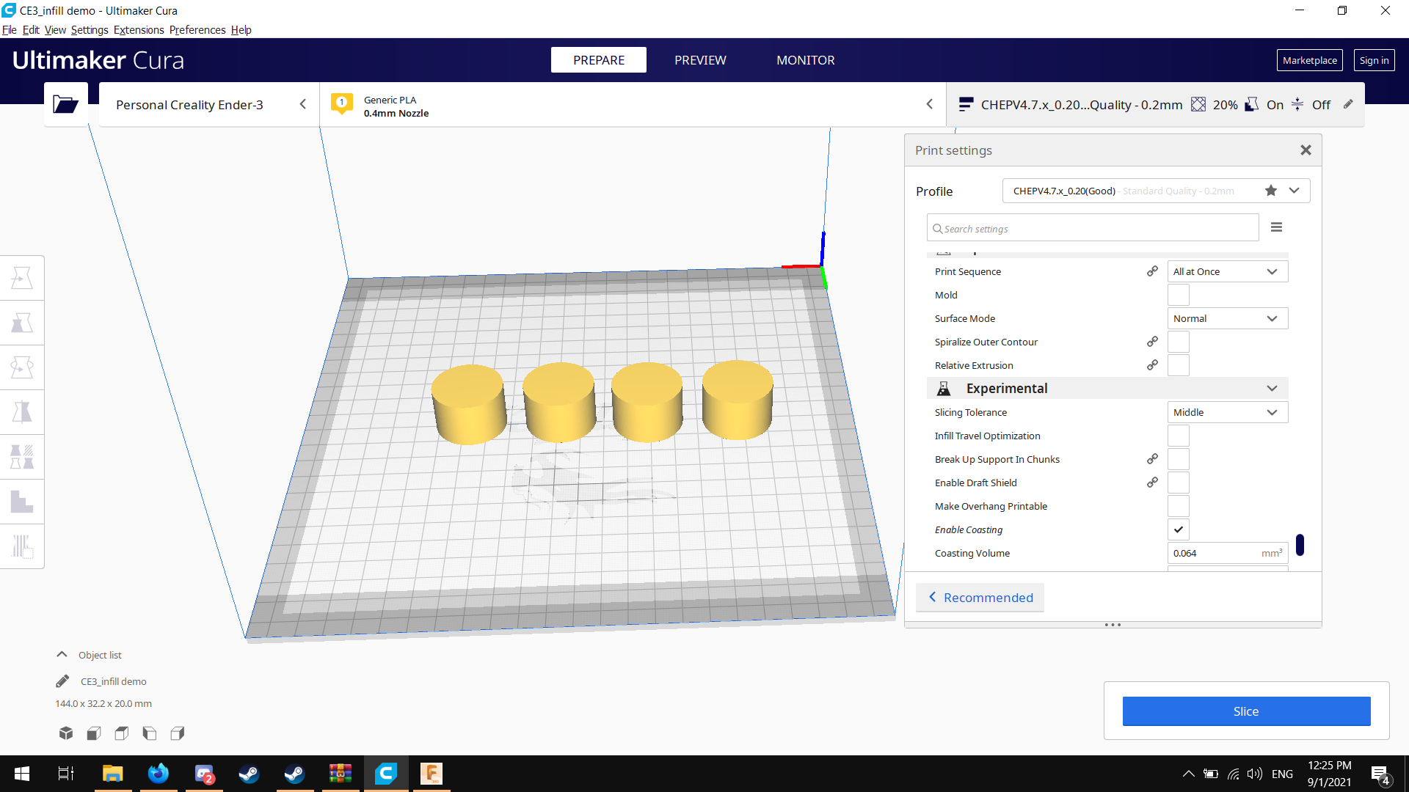Switch to left side view icon
This screenshot has width=1409, height=792.
(150, 733)
